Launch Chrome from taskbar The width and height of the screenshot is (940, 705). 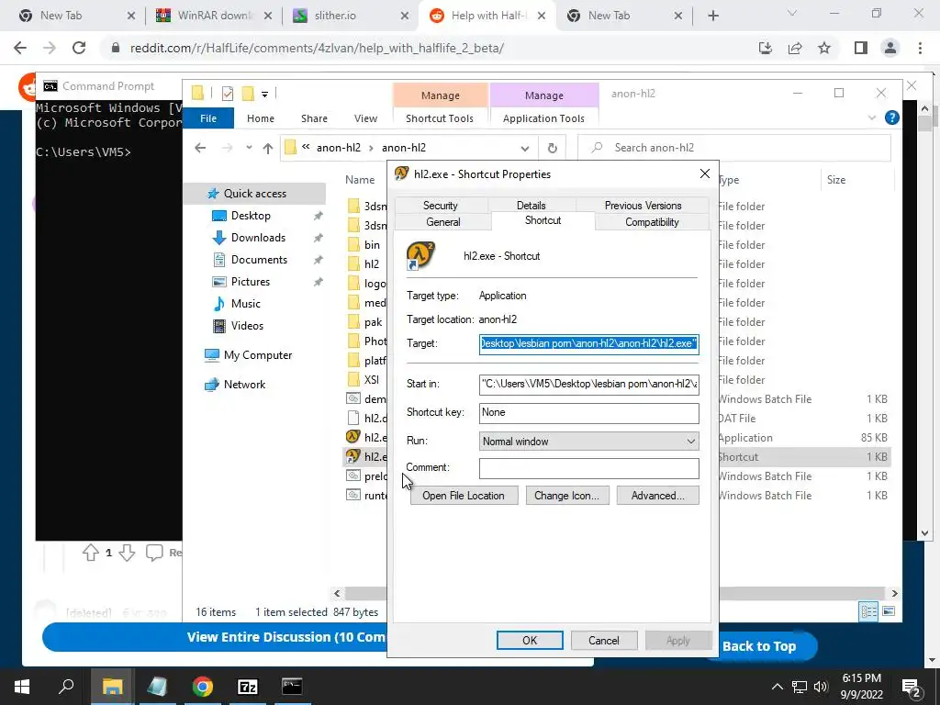tap(202, 687)
